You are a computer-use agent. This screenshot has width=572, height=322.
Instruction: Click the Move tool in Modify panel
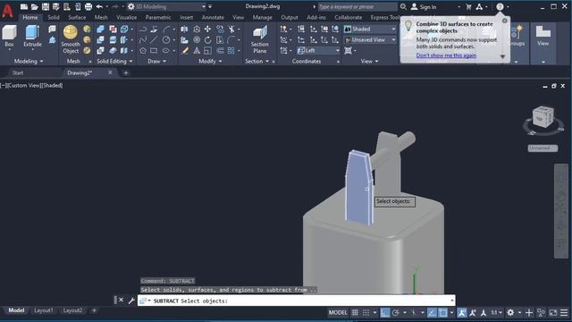207,29
